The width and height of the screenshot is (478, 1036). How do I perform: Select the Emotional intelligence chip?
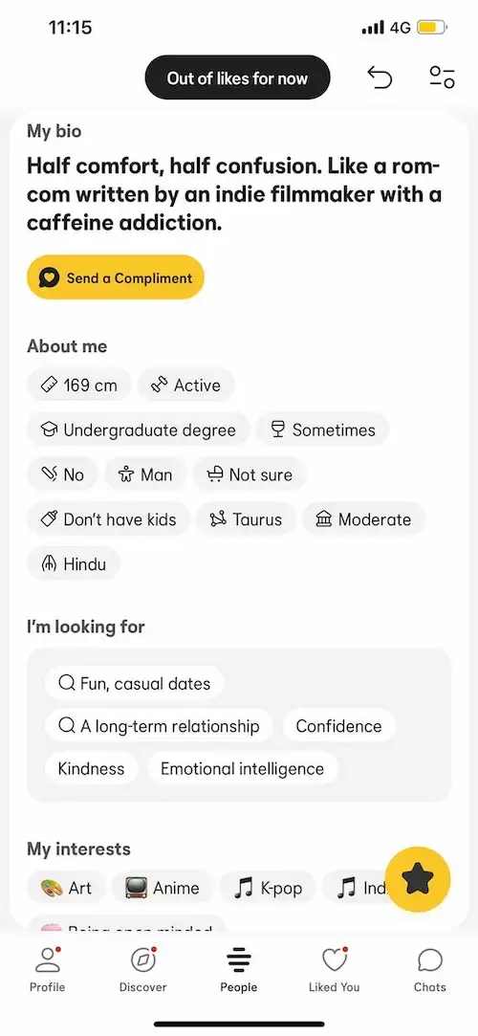[x=242, y=768]
